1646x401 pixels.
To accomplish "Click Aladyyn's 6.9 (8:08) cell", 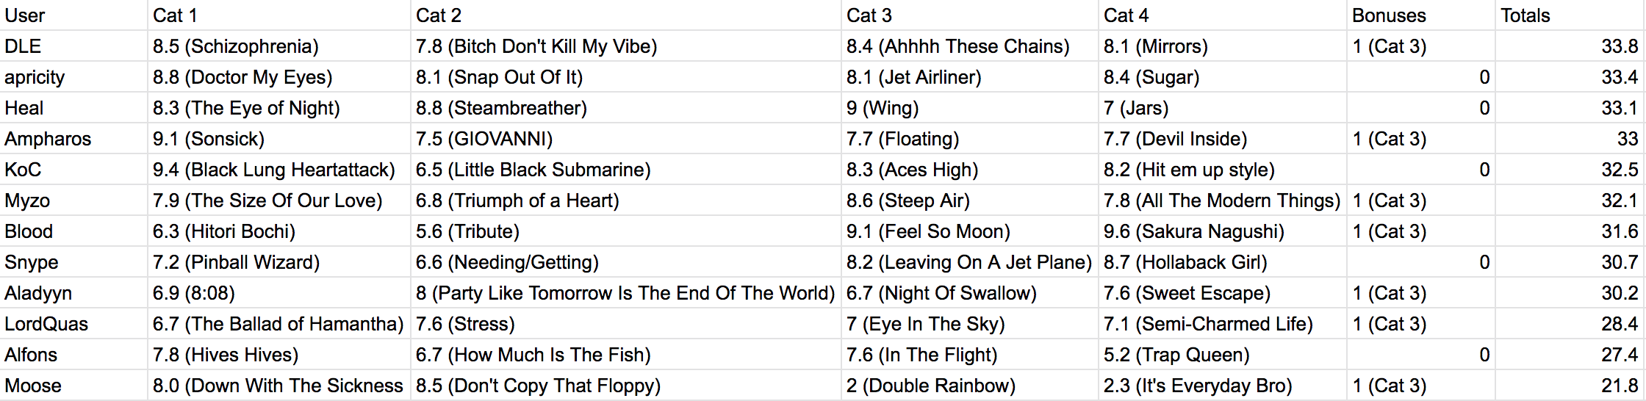I will tap(279, 293).
